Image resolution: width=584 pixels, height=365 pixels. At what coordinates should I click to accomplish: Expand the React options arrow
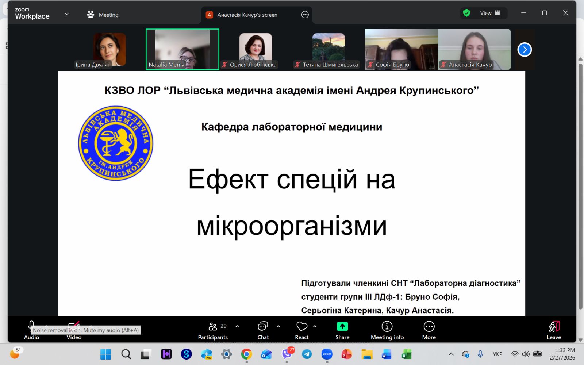(315, 326)
